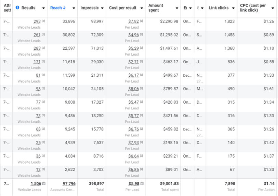Click the info icon beside Results header
The image size is (278, 196).
click(x=17, y=7)
